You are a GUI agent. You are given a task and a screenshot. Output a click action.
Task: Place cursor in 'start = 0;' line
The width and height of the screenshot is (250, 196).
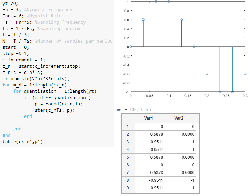16,47
